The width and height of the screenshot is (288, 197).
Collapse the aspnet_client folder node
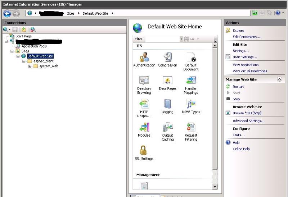(x=24, y=61)
